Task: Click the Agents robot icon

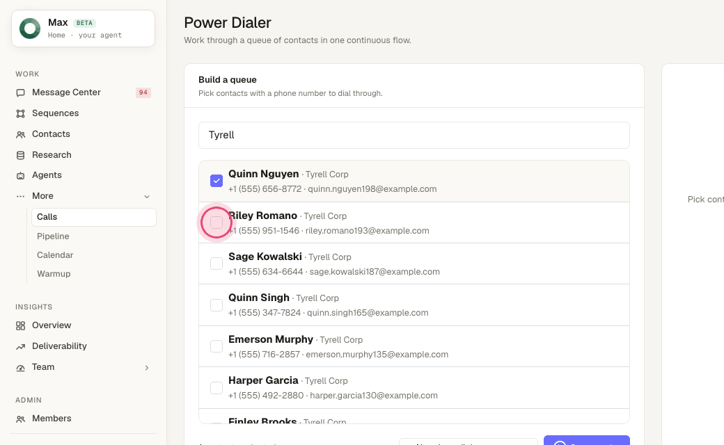Action: (x=20, y=176)
